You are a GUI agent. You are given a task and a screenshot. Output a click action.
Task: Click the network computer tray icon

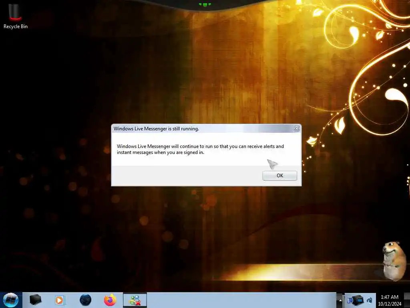358,300
